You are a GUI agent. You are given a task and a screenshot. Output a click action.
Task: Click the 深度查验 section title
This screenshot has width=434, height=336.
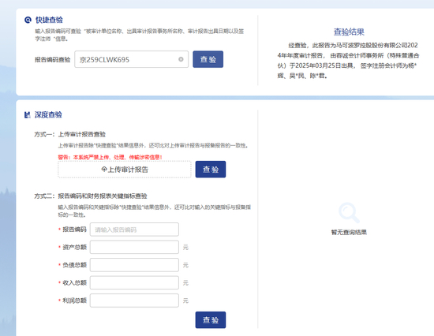coord(48,115)
